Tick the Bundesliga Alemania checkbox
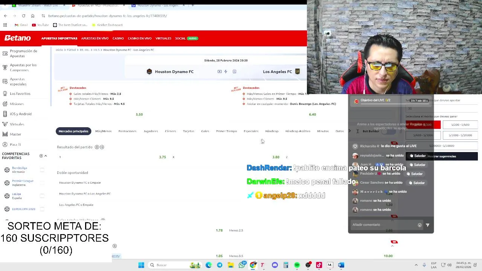 point(42,170)
